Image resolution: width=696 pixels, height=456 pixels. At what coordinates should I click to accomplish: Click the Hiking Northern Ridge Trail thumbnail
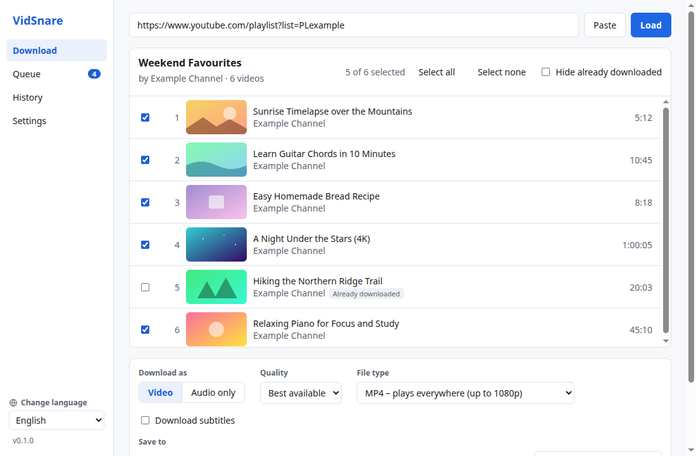216,287
